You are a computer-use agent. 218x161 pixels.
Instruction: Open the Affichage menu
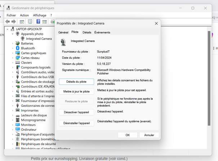[40, 15]
